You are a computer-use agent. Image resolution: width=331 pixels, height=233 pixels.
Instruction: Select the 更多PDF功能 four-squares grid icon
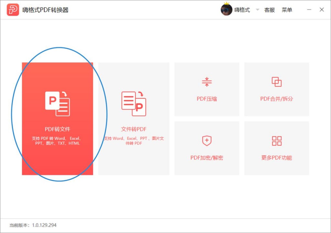coord(277,141)
